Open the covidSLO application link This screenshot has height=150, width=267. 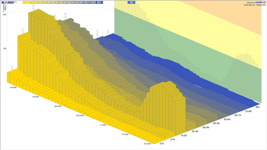261,2
